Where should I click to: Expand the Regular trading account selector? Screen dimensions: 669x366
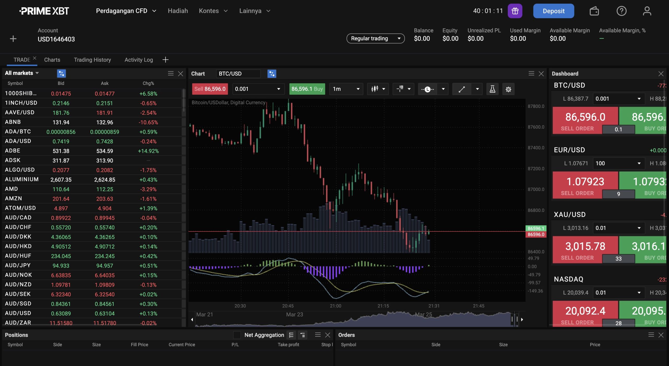tap(375, 38)
